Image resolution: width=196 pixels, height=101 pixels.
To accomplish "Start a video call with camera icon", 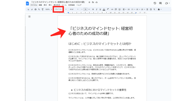I will (166, 3).
